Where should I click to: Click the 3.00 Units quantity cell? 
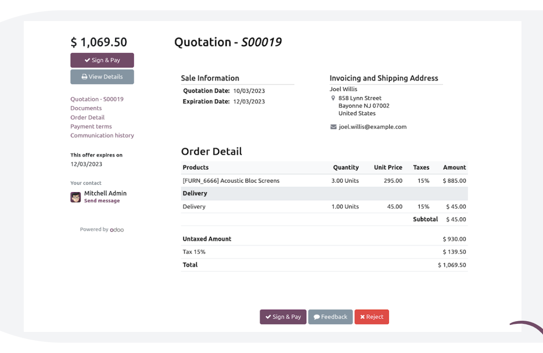(345, 181)
